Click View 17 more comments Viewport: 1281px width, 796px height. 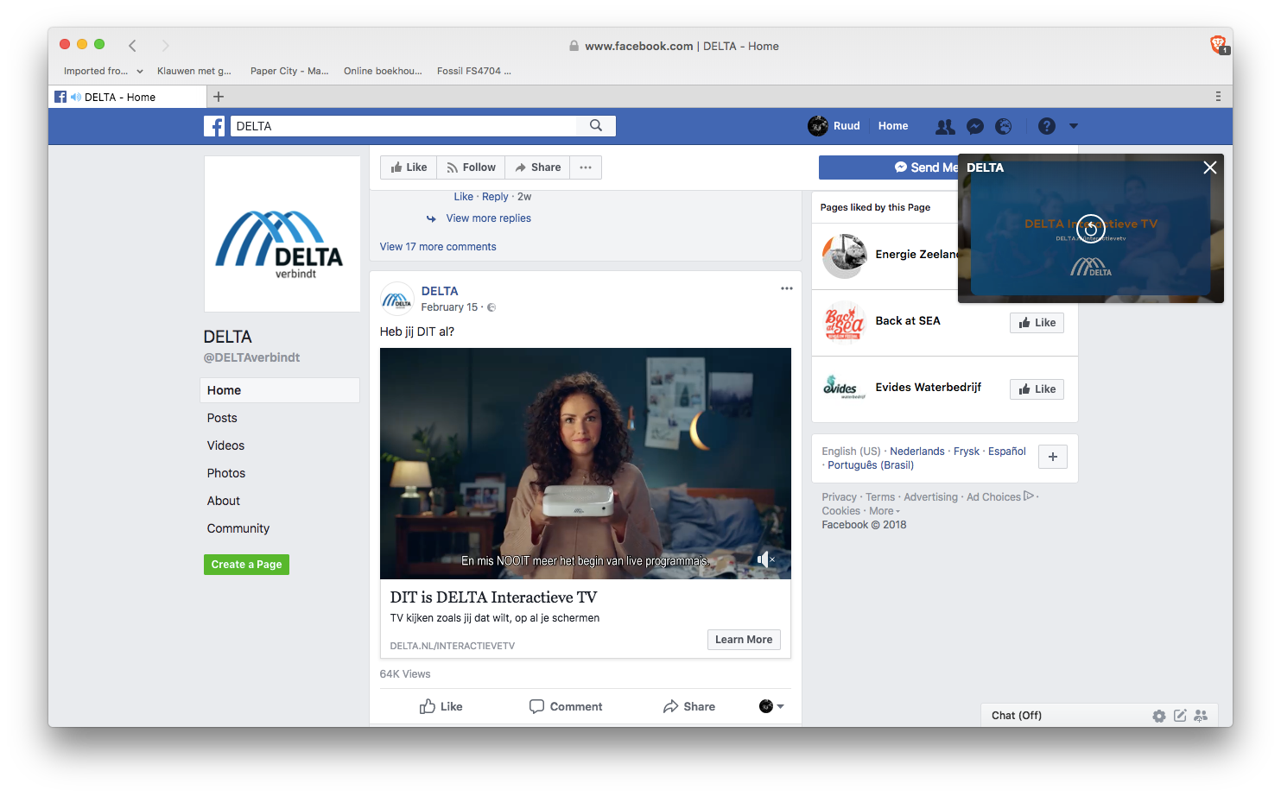click(438, 247)
